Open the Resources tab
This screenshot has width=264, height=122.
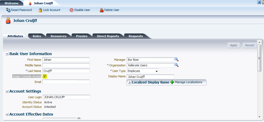coord(59,36)
